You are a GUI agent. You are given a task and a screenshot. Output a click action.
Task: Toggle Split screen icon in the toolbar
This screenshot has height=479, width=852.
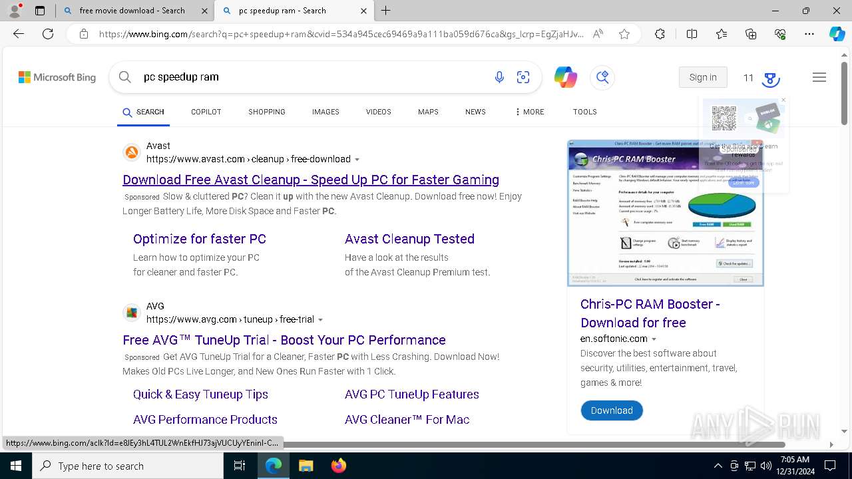[692, 34]
